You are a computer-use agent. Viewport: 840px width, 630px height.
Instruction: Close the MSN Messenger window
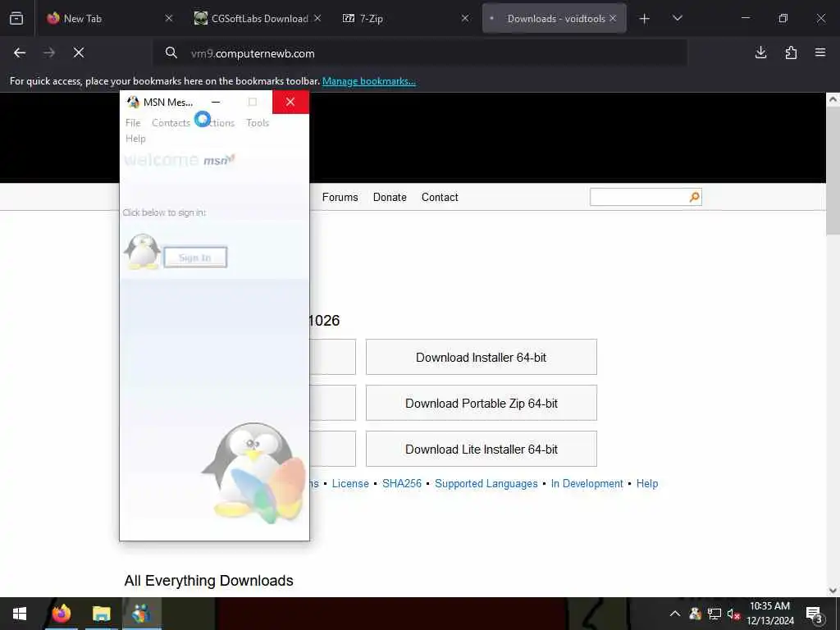coord(290,102)
